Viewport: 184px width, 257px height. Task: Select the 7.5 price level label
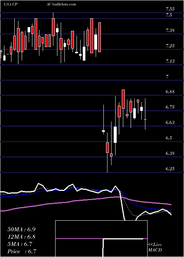(169, 15)
